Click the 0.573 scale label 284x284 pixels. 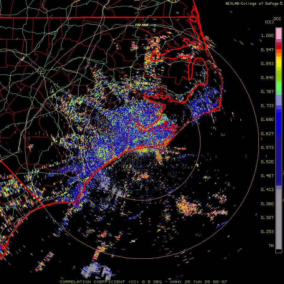pyautogui.click(x=267, y=148)
